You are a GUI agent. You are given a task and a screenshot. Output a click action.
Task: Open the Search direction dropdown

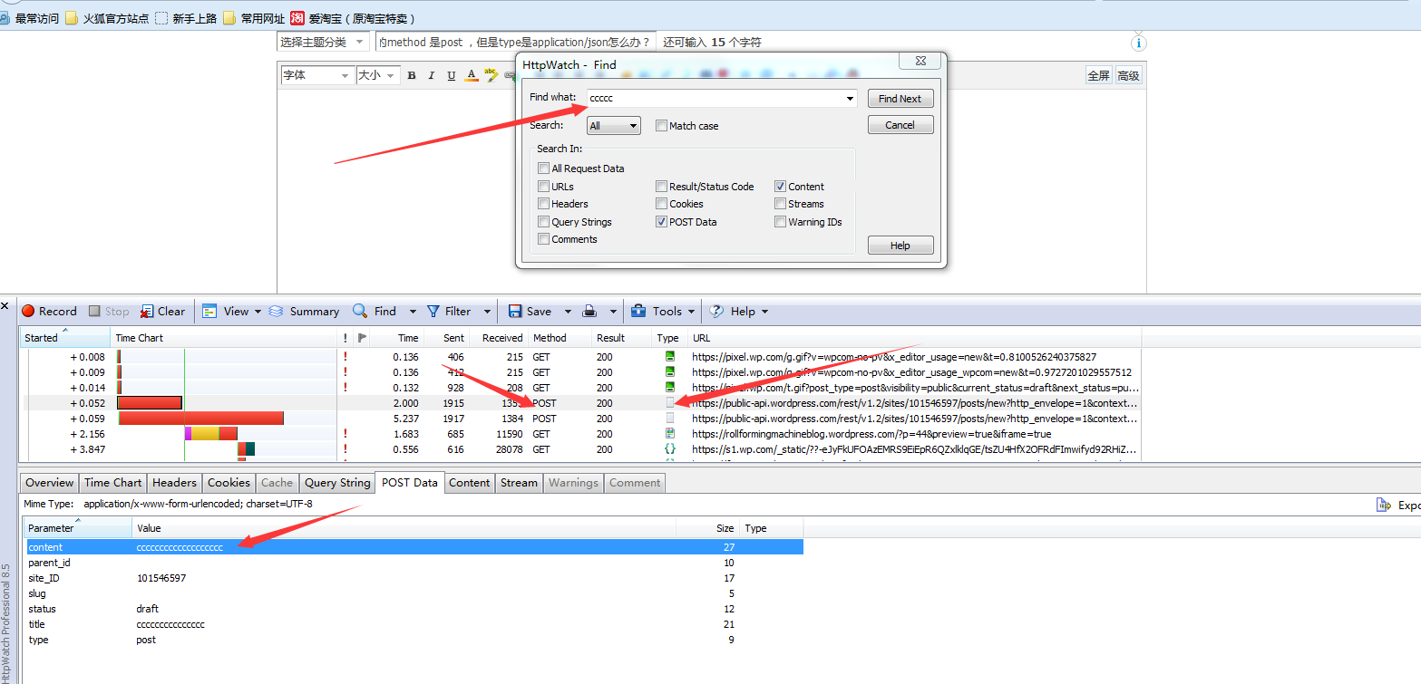tap(614, 126)
